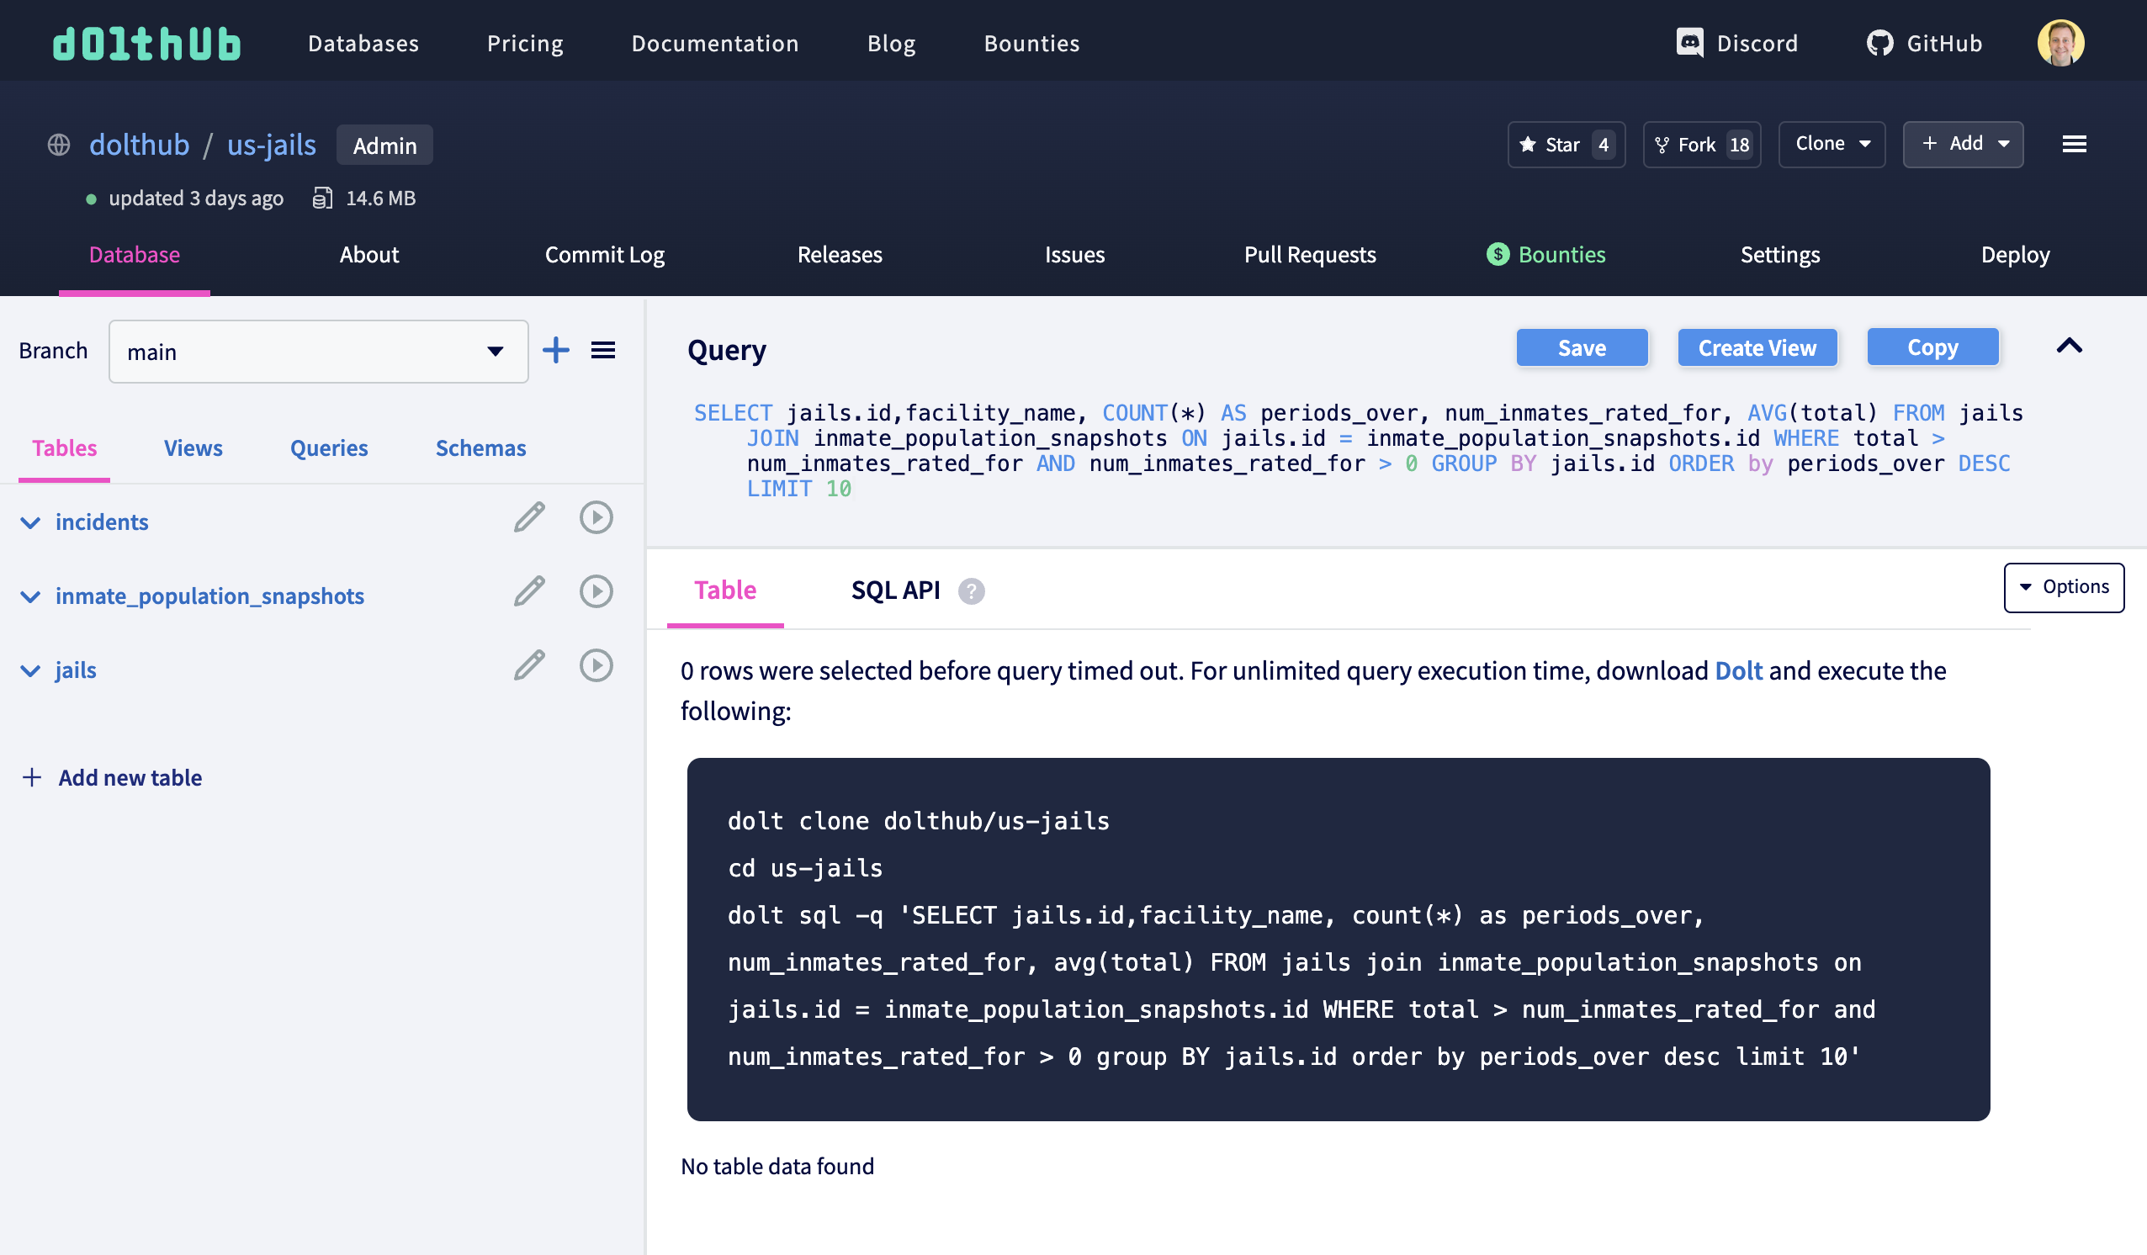This screenshot has height=1255, width=2147.
Task: Open the main branch dropdown
Action: 494,350
